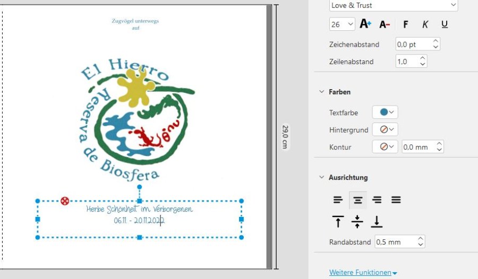Image resolution: width=478 pixels, height=279 pixels.
Task: Toggle underline formatting (U)
Action: [445, 24]
